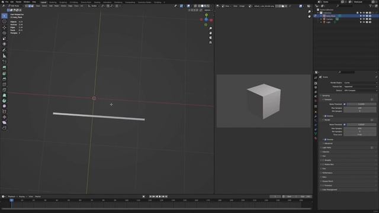Adjust Viewport Noise Threshold value slider
The width and height of the screenshot is (379, 213).
[361, 104]
